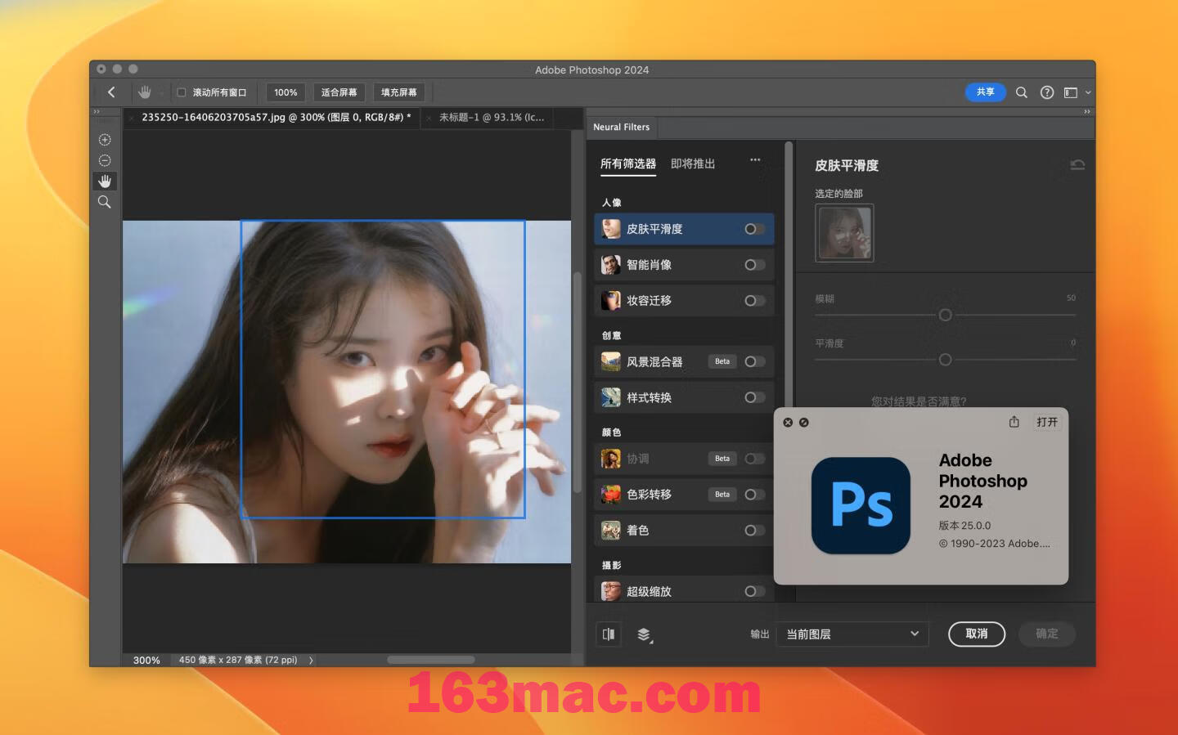Adjust the 平滑度 slider handle

point(945,360)
